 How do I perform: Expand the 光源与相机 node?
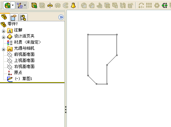point(3,49)
